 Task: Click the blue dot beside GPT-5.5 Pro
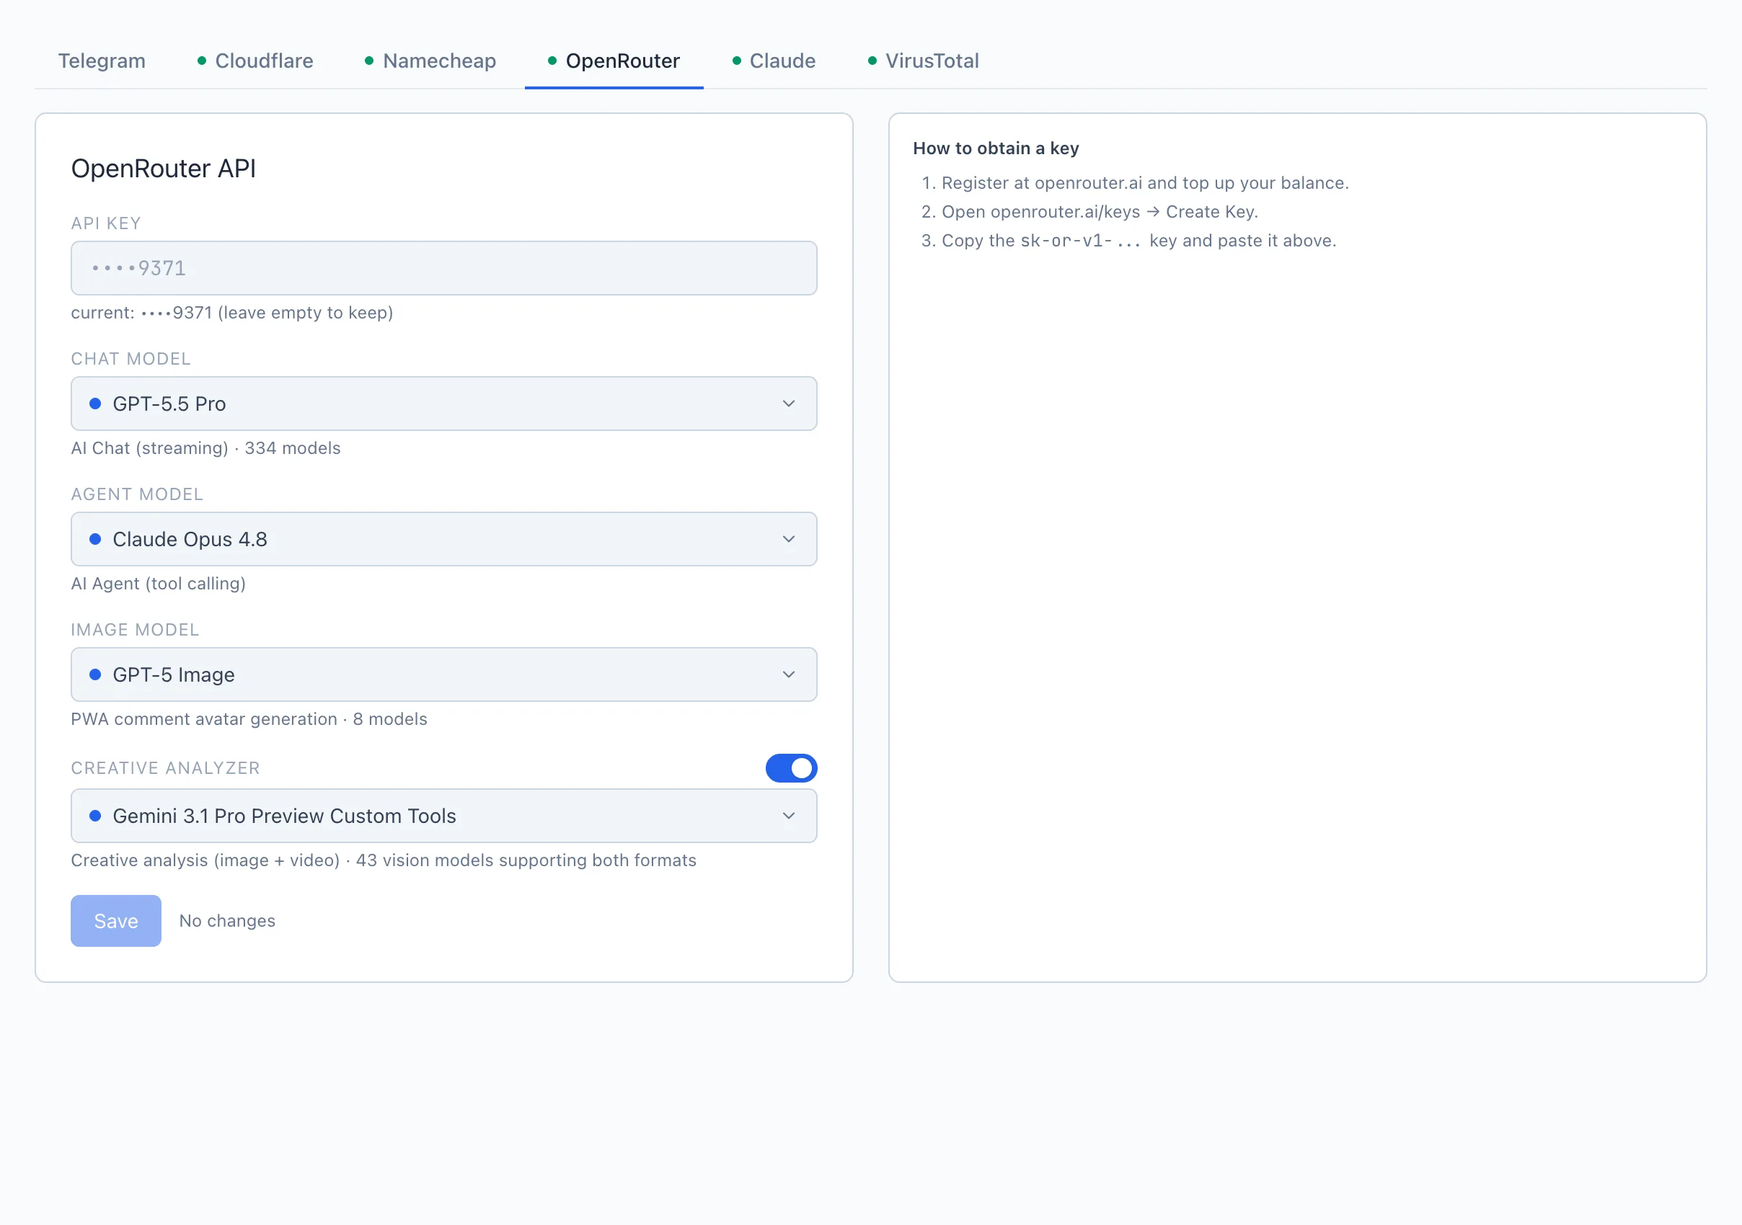pos(96,404)
